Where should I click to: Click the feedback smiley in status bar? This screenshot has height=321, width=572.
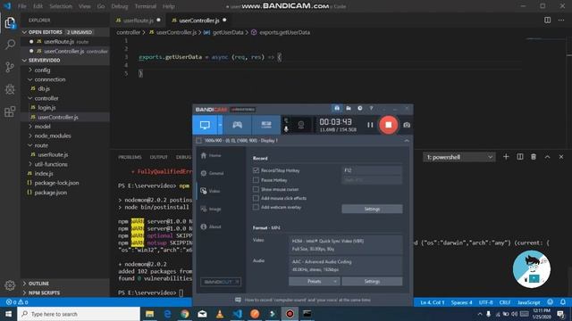point(551,302)
